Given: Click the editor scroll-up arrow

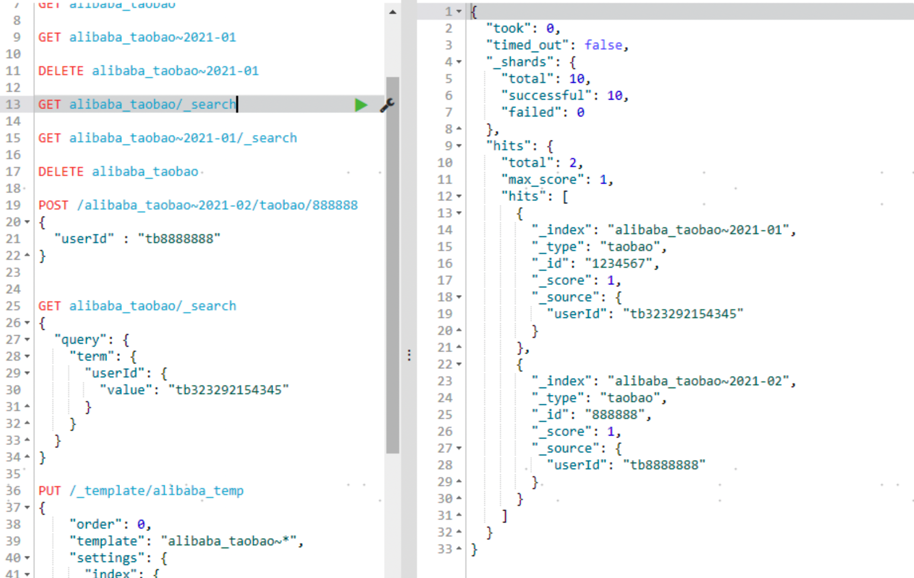Looking at the screenshot, I should coord(393,12).
